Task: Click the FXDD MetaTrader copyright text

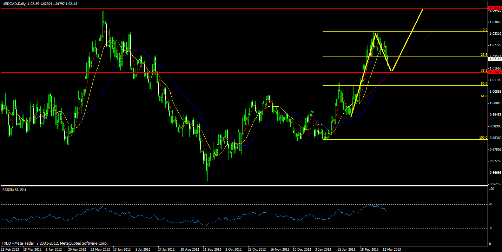Action: tap(54, 243)
